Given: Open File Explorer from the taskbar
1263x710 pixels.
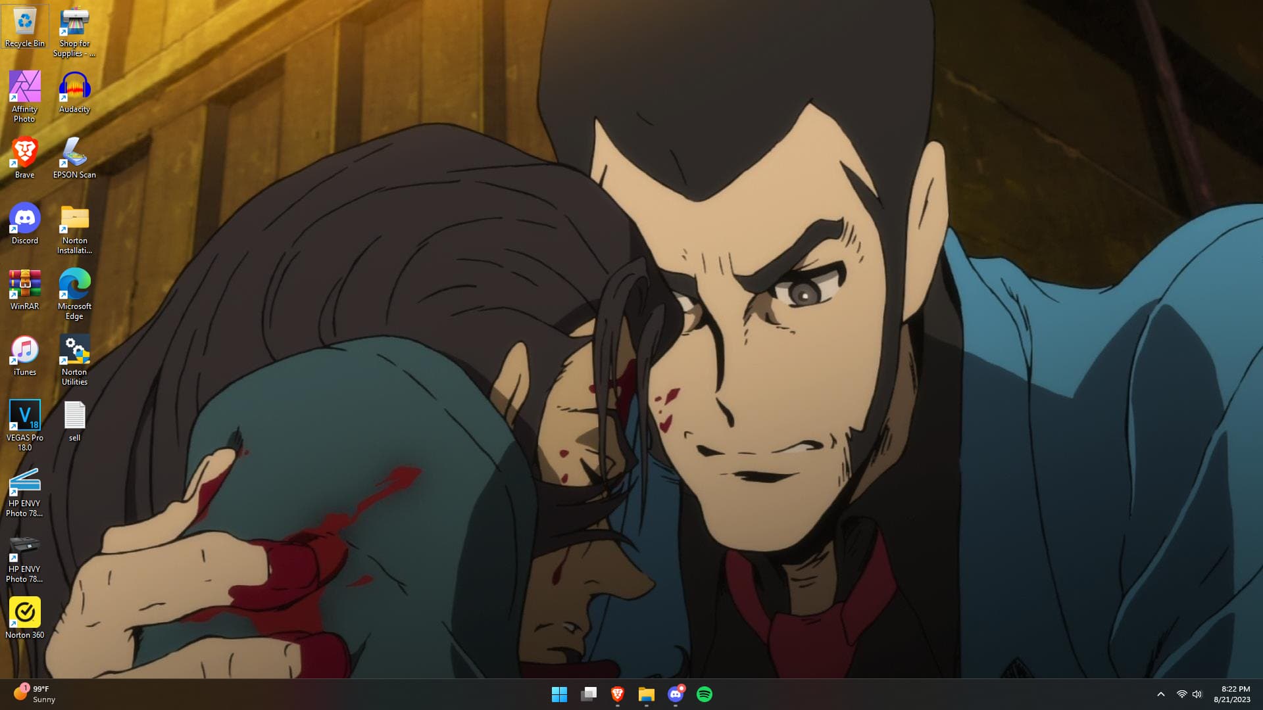Looking at the screenshot, I should click(x=647, y=694).
